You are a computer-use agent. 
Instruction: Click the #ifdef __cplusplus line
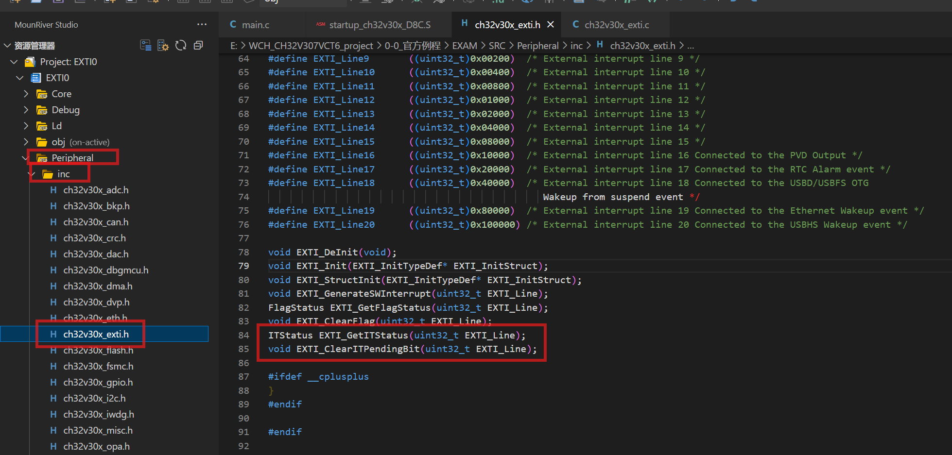coord(318,376)
